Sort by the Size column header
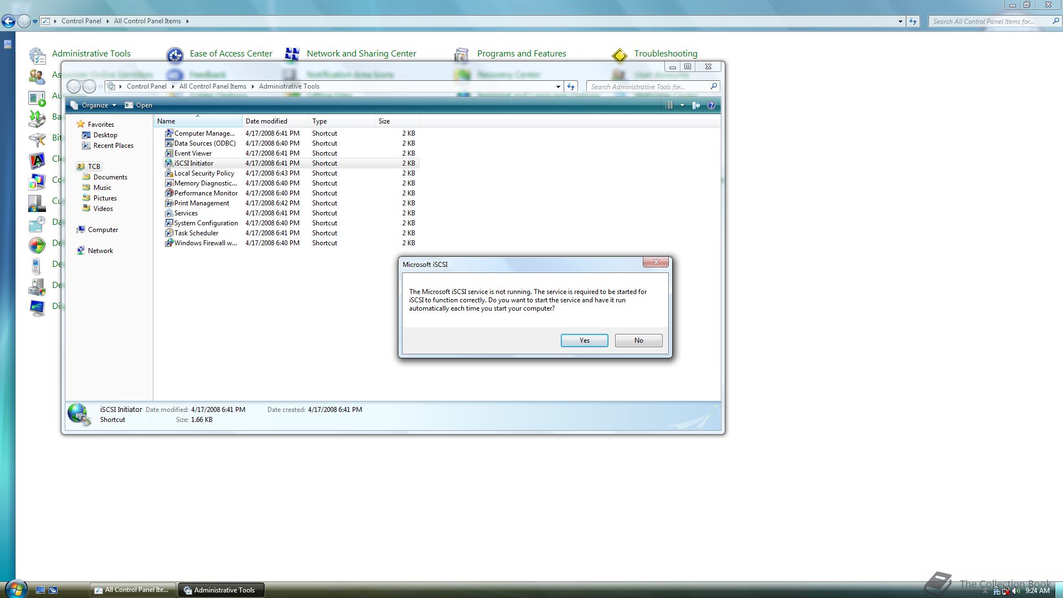 click(397, 121)
